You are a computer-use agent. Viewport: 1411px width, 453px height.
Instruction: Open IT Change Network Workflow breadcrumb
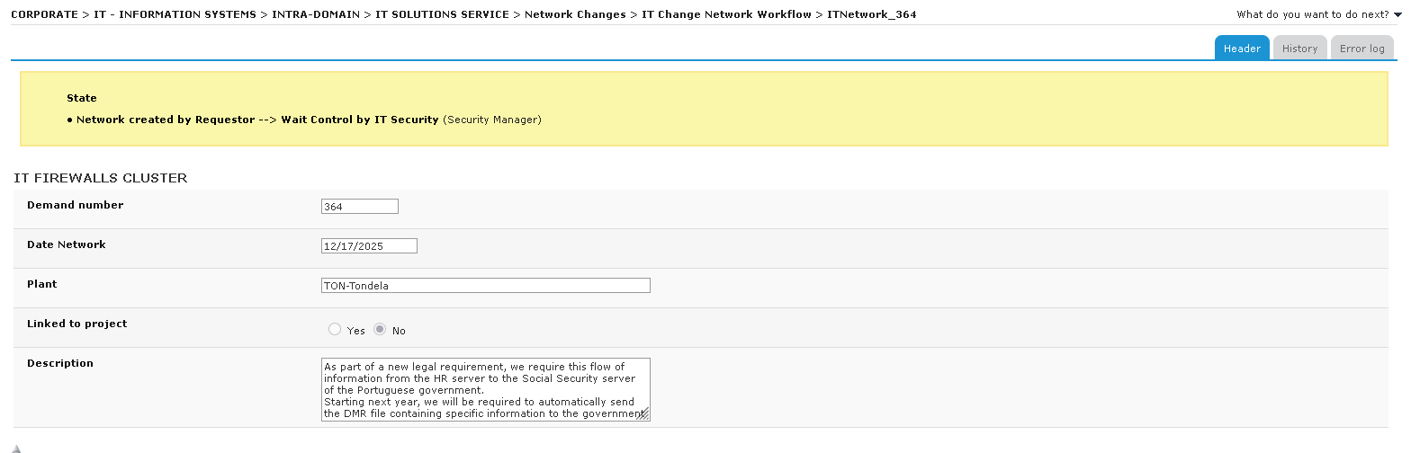pos(726,14)
